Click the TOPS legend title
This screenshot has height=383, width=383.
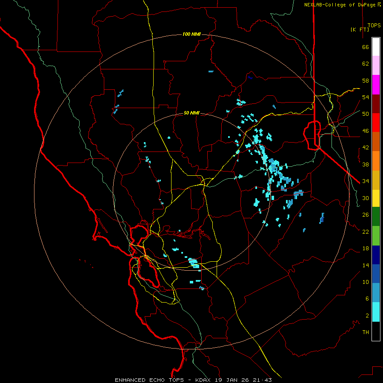374,26
